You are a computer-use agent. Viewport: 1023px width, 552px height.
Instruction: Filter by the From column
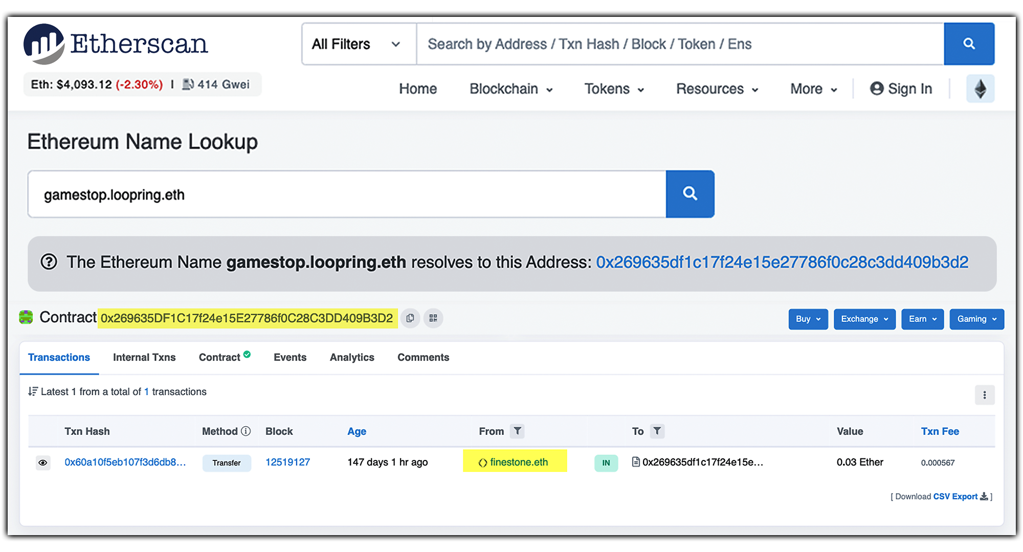tap(518, 431)
